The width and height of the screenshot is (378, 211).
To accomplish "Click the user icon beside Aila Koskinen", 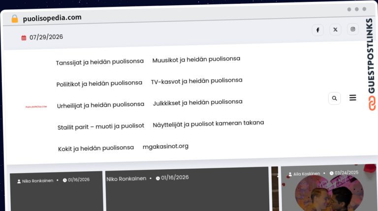I will pos(290,174).
